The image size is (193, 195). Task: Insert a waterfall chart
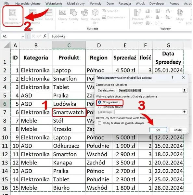(168, 11)
